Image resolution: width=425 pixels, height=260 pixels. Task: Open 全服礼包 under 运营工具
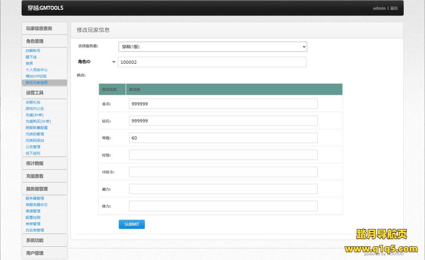[33, 102]
